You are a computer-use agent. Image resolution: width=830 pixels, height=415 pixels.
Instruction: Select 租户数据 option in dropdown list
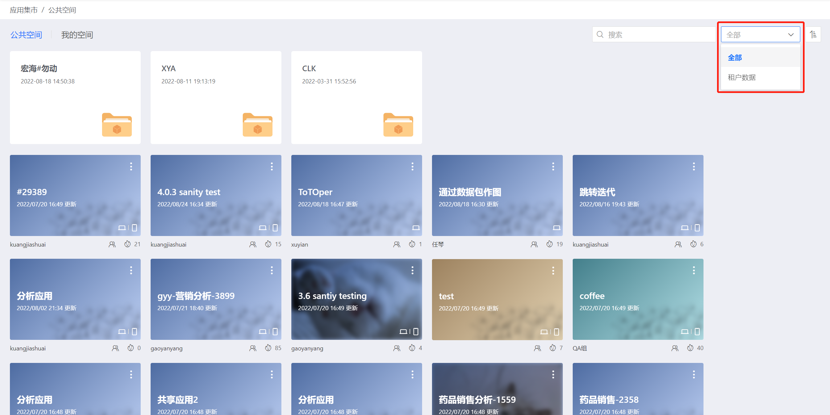tap(742, 77)
